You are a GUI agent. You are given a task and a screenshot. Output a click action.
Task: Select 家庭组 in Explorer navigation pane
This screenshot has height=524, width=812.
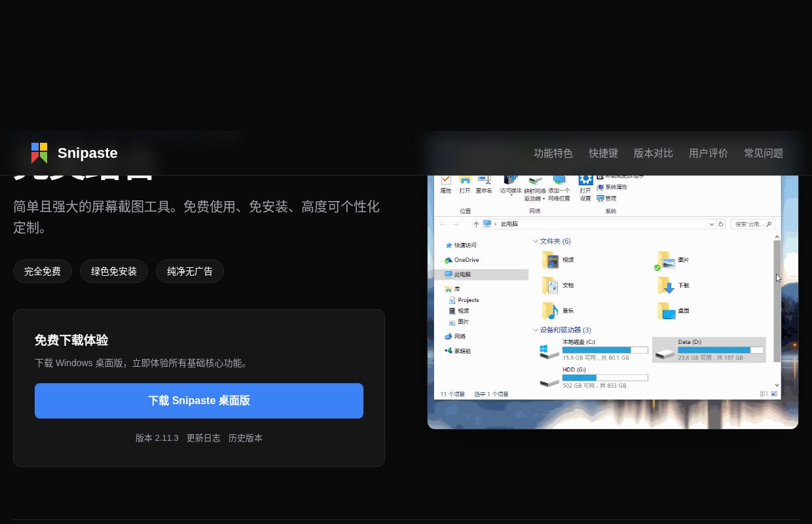coord(458,351)
